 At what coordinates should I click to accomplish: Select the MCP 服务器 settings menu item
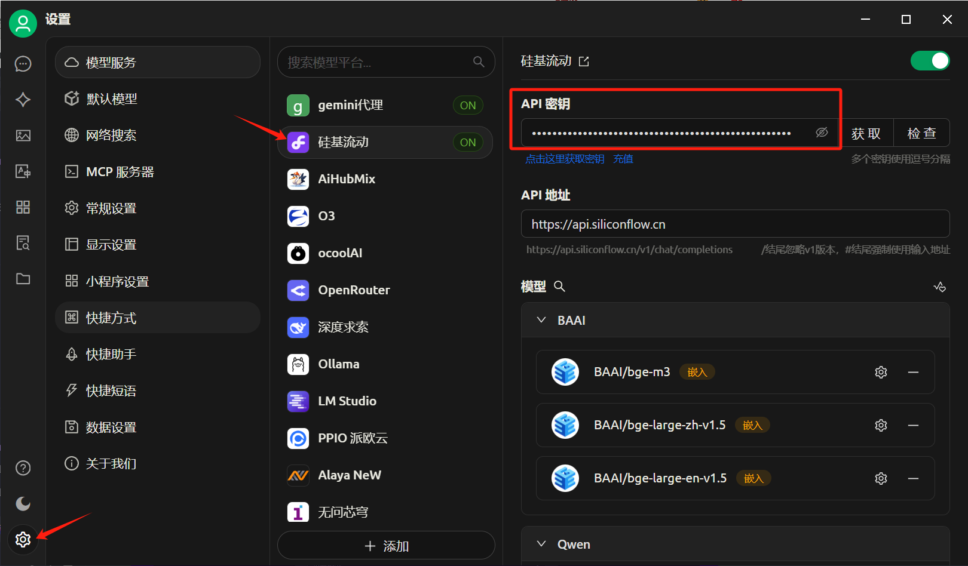point(120,172)
